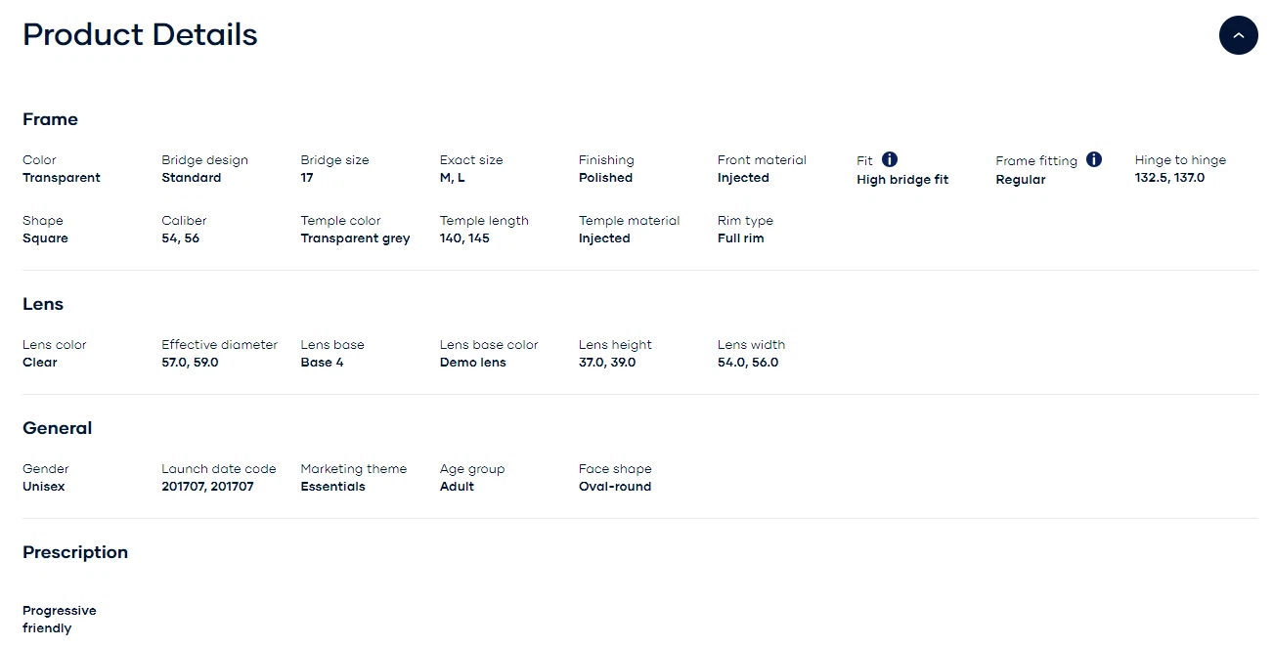Select the Frame section heading
The height and width of the screenshot is (647, 1274).
pyautogui.click(x=50, y=119)
